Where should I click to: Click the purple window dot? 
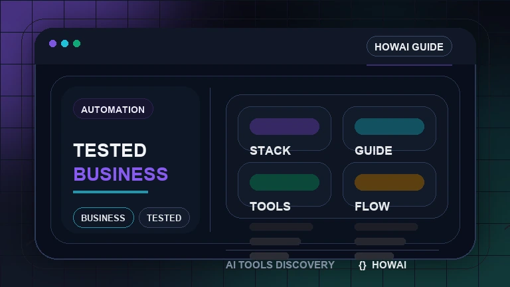click(x=52, y=44)
